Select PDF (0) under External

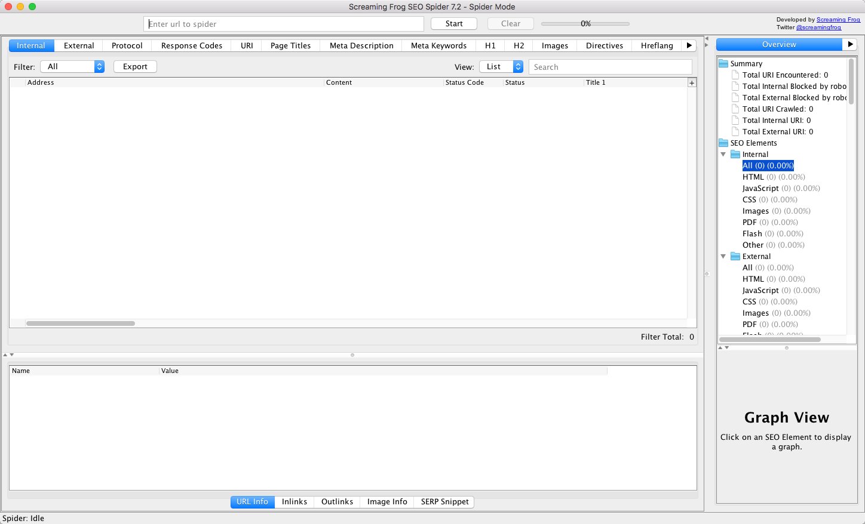(770, 325)
